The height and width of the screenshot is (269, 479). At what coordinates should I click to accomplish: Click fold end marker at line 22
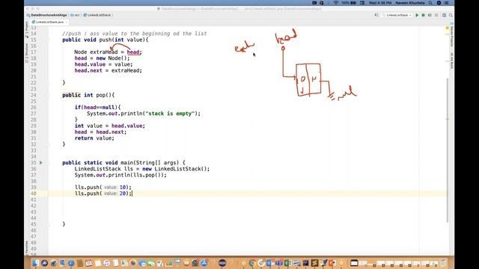[48, 83]
